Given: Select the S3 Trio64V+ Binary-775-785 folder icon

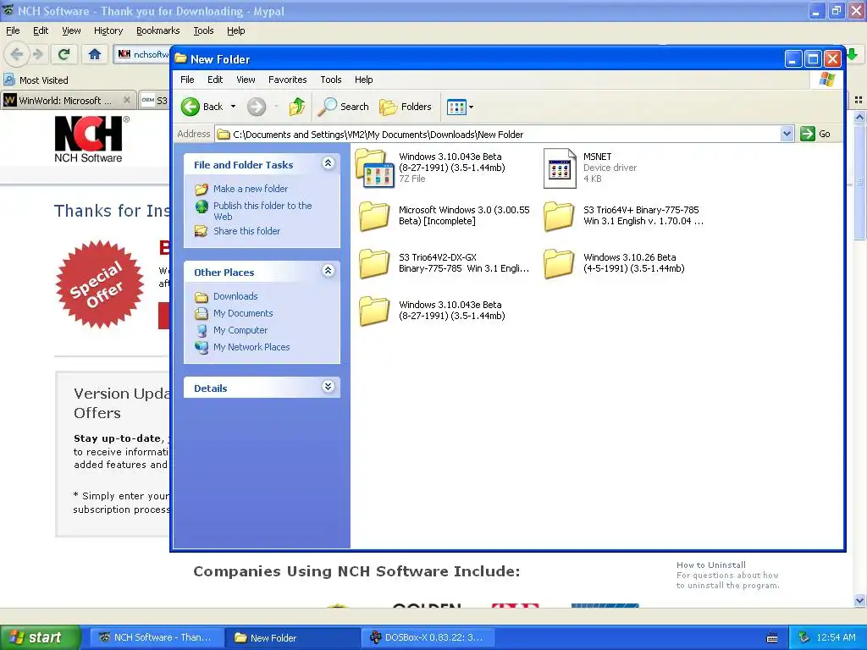Looking at the screenshot, I should coord(559,216).
